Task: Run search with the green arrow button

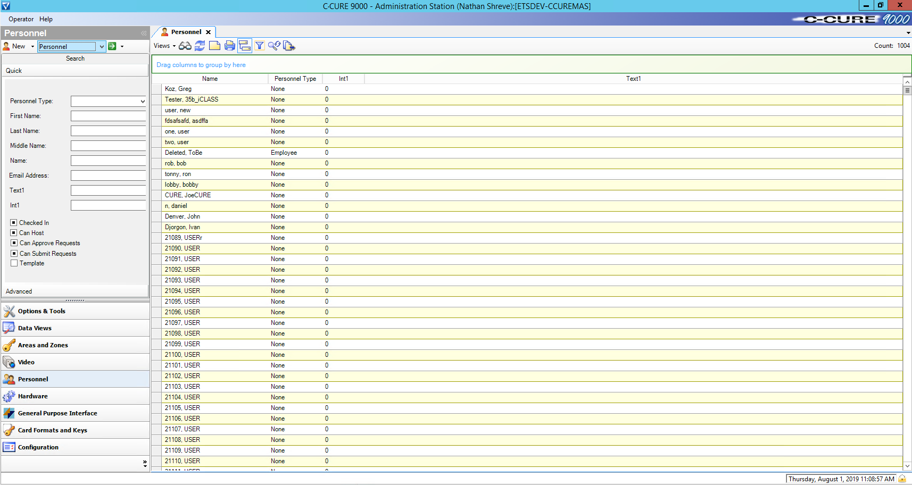Action: (x=113, y=46)
